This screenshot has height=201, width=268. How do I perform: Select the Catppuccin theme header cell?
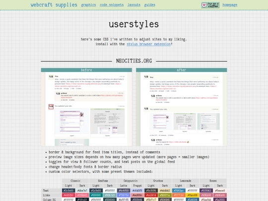tap(131, 181)
